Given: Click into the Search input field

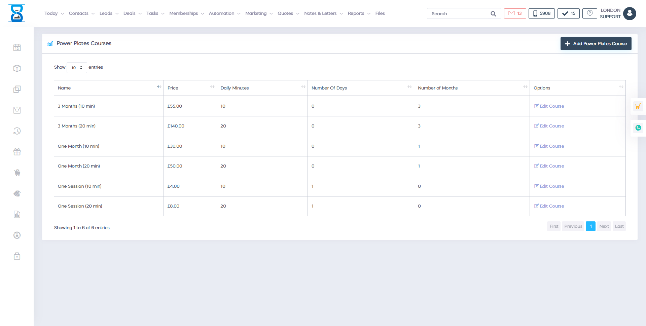Looking at the screenshot, I should click(x=458, y=14).
